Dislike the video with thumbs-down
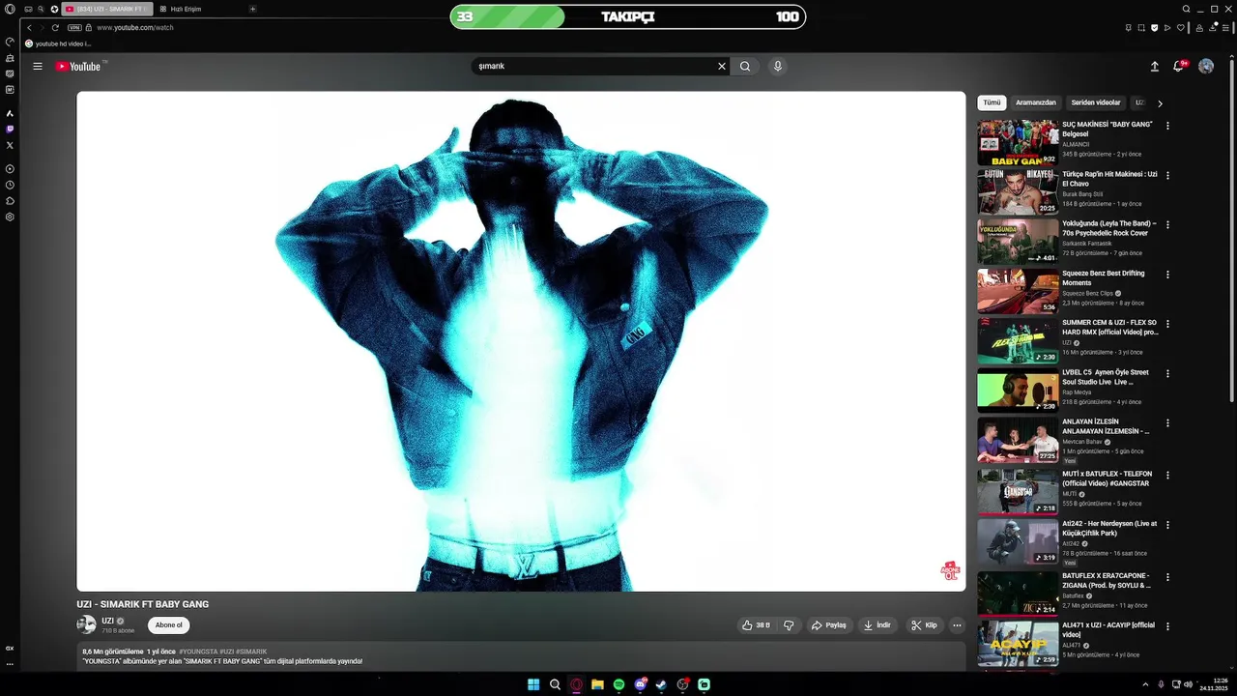The height and width of the screenshot is (696, 1237). [x=789, y=625]
